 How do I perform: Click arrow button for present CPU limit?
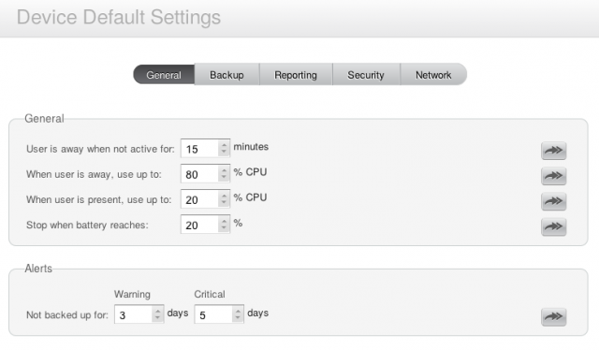click(x=553, y=201)
